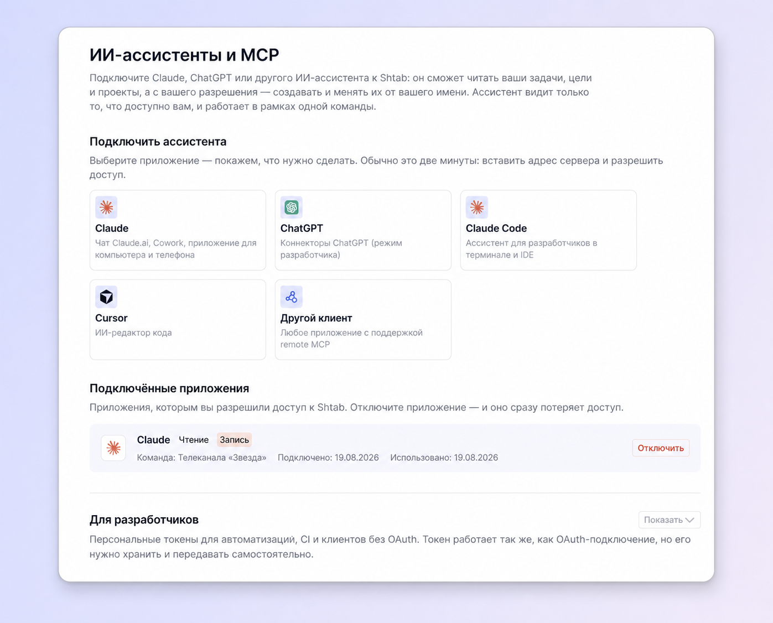Expand the Для разработчиков section with Показать
Image resolution: width=773 pixels, height=623 pixels.
coord(670,520)
